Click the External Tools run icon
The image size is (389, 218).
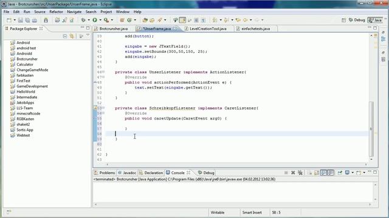click(x=106, y=20)
